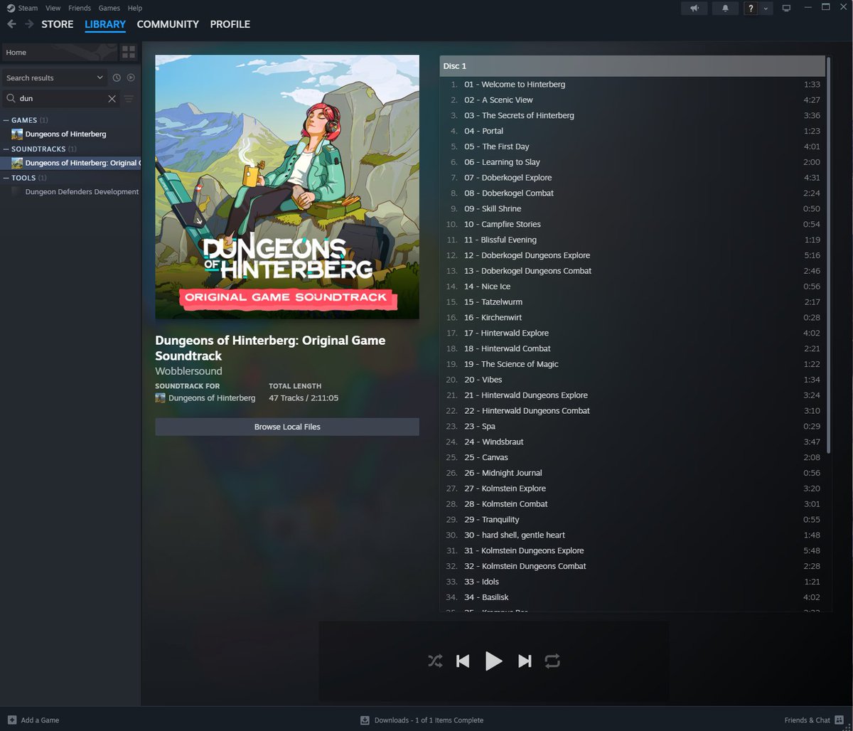Click the Wobblersound artist name
The image size is (853, 731).
coord(189,371)
